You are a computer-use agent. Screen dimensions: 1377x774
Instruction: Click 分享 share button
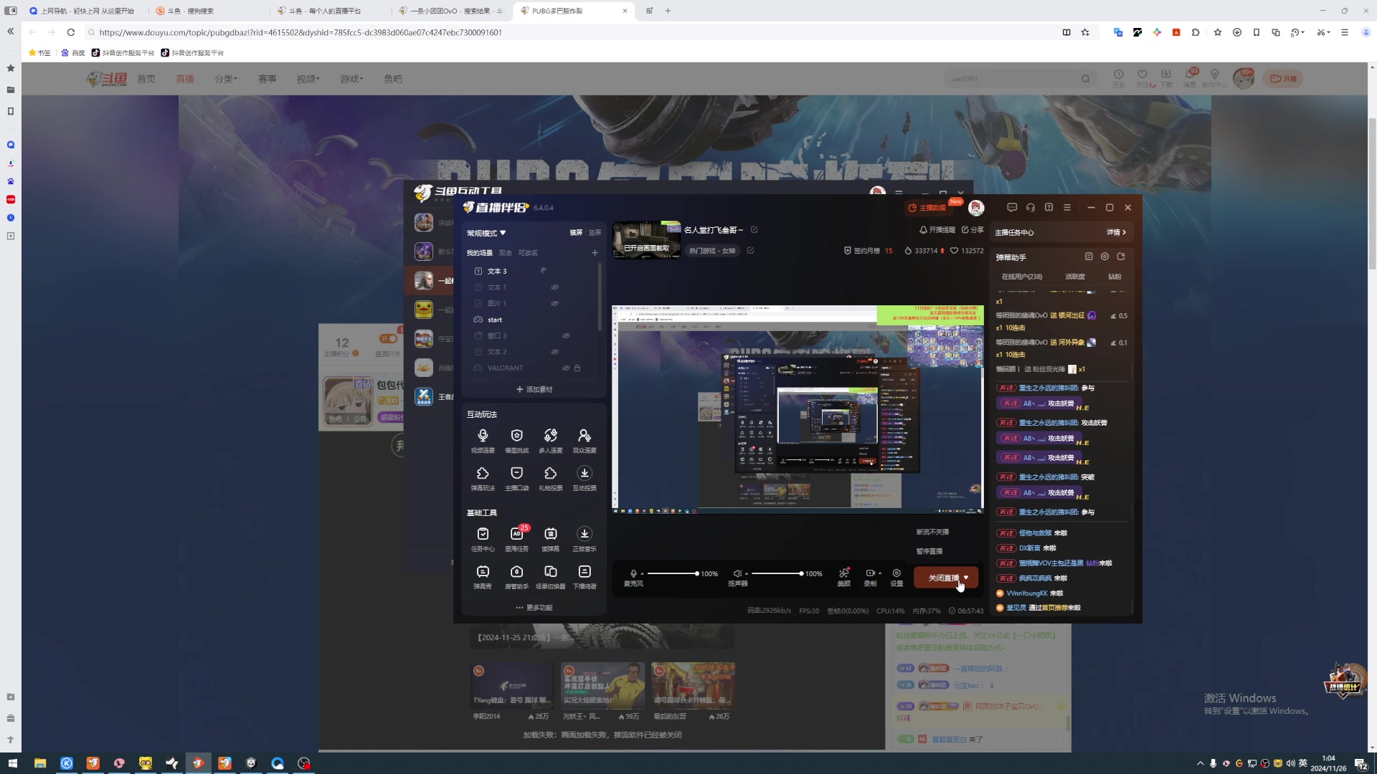[973, 230]
